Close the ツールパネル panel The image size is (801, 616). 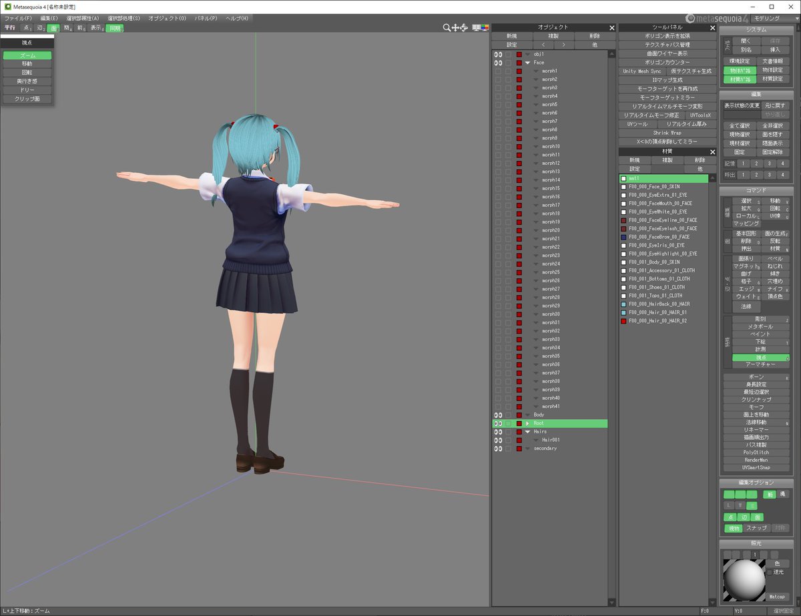click(712, 27)
